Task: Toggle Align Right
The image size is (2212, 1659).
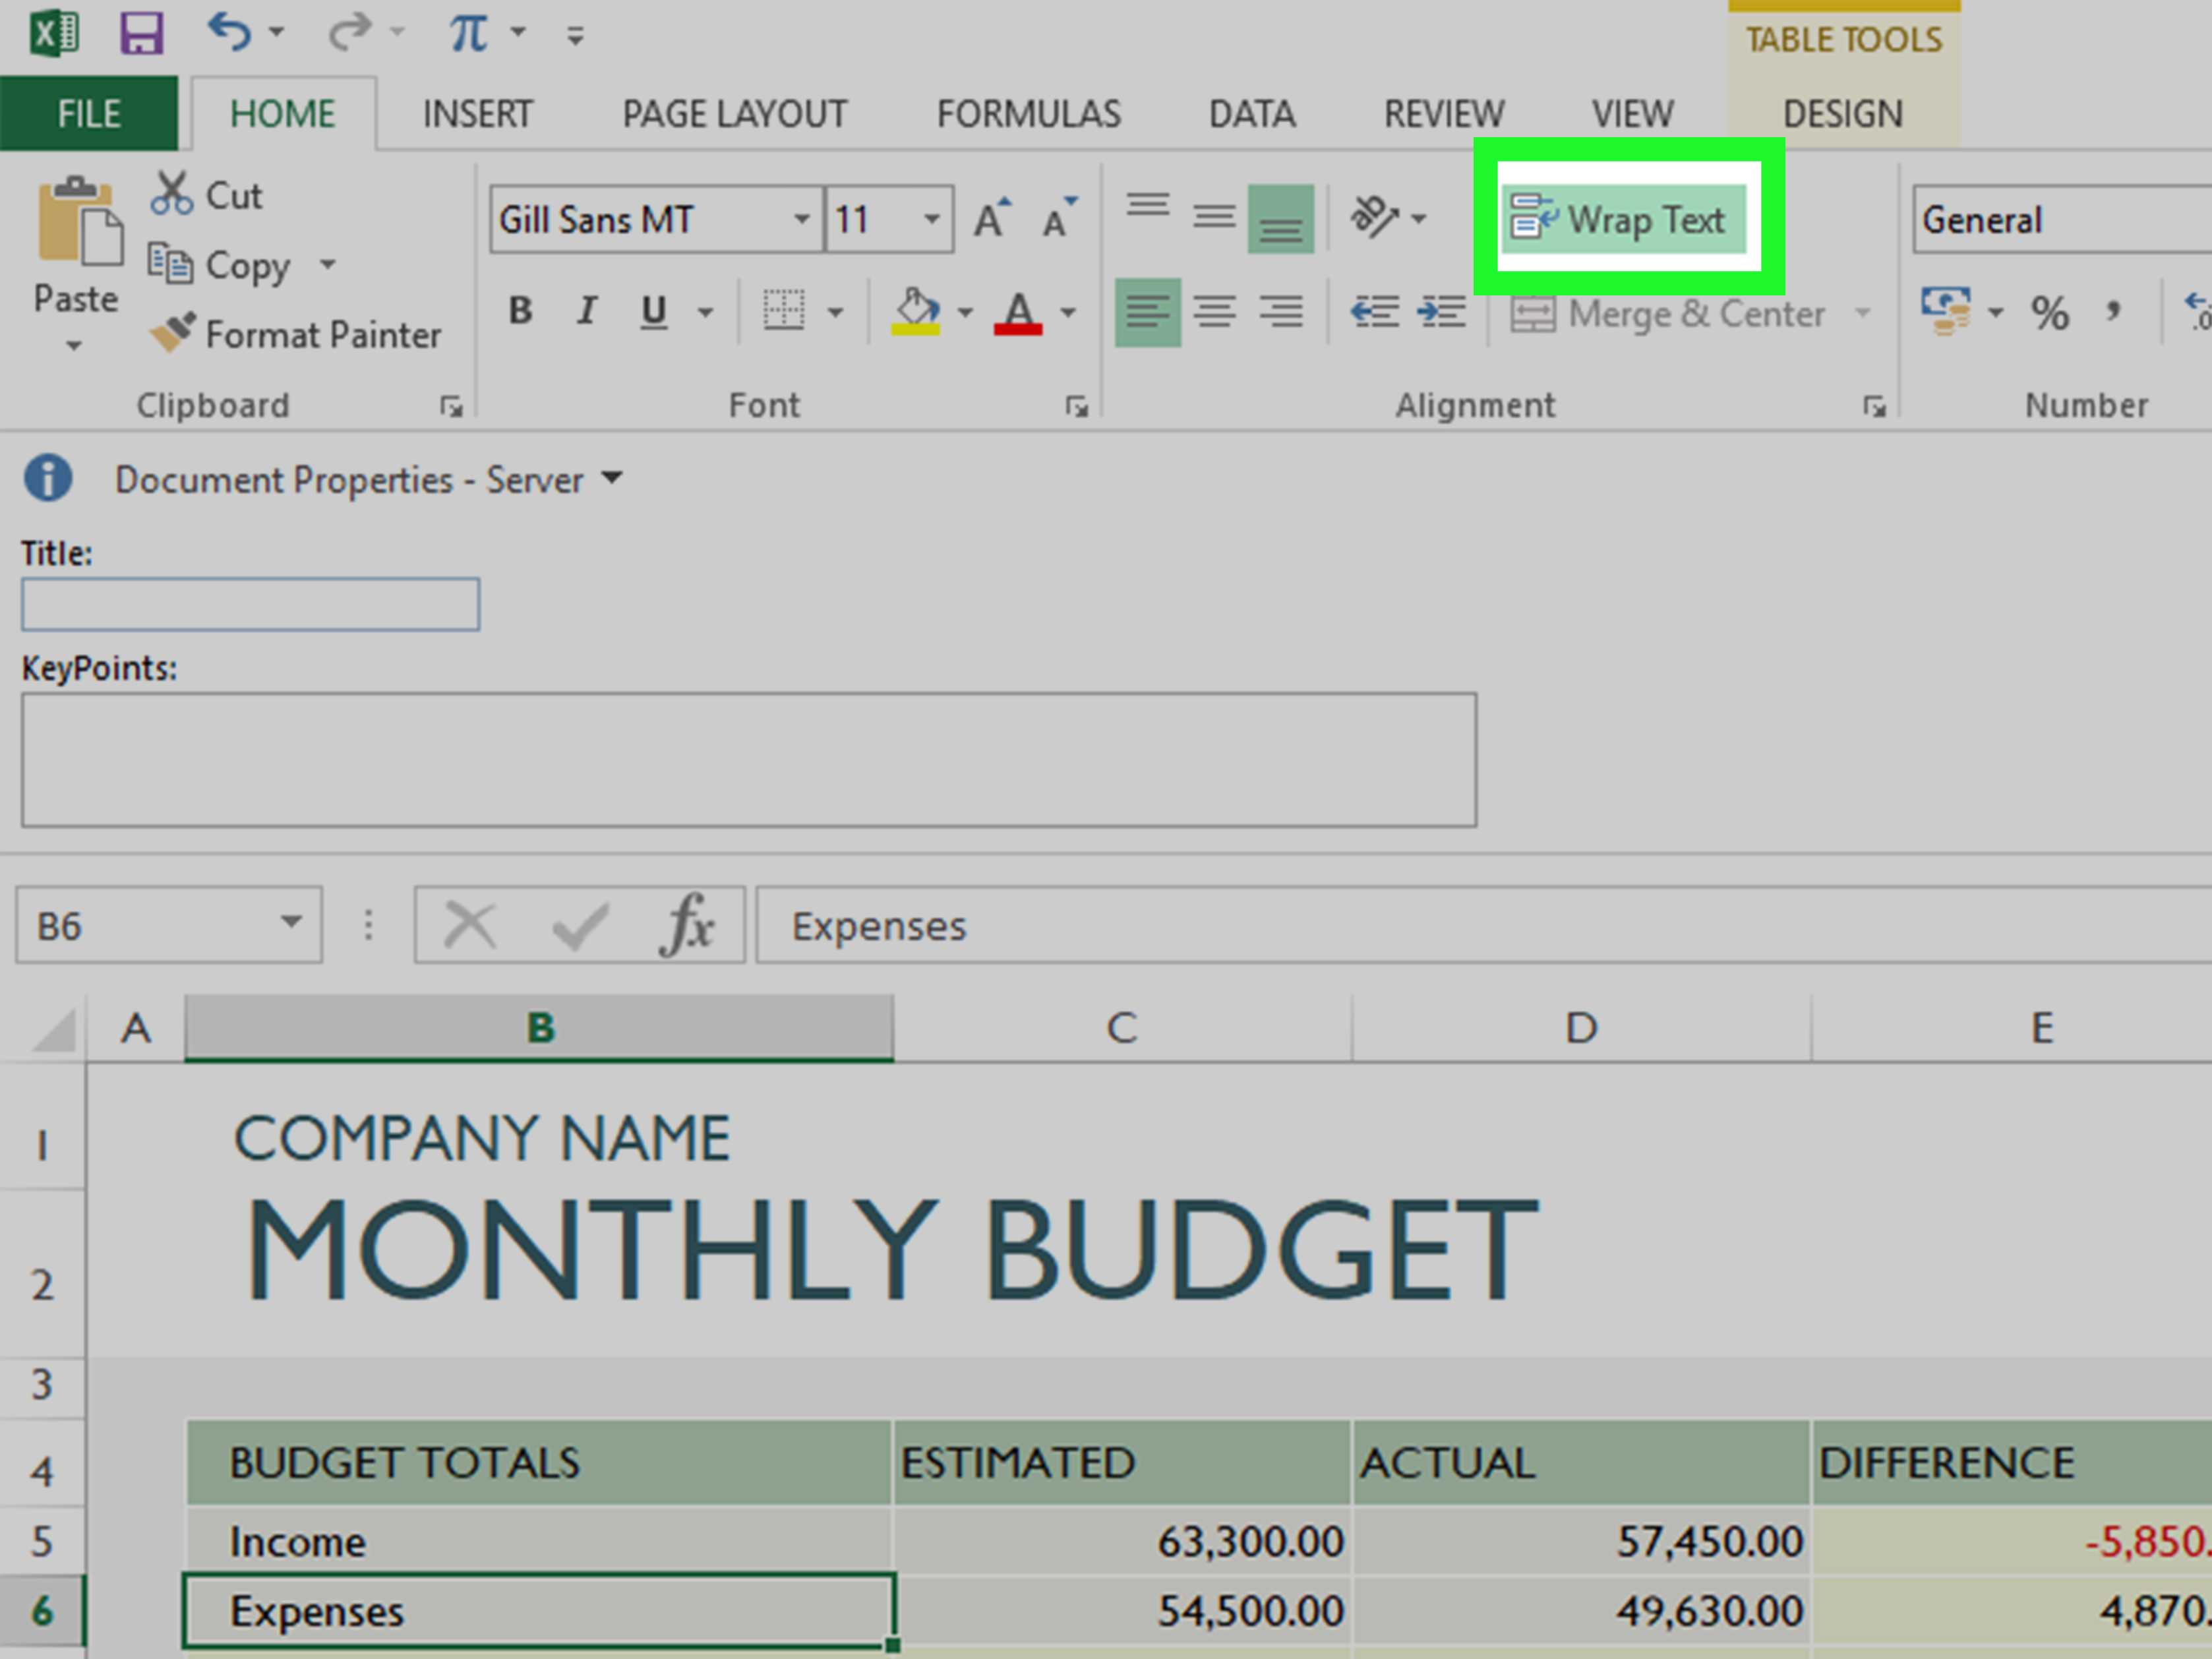Action: pyautogui.click(x=1281, y=312)
